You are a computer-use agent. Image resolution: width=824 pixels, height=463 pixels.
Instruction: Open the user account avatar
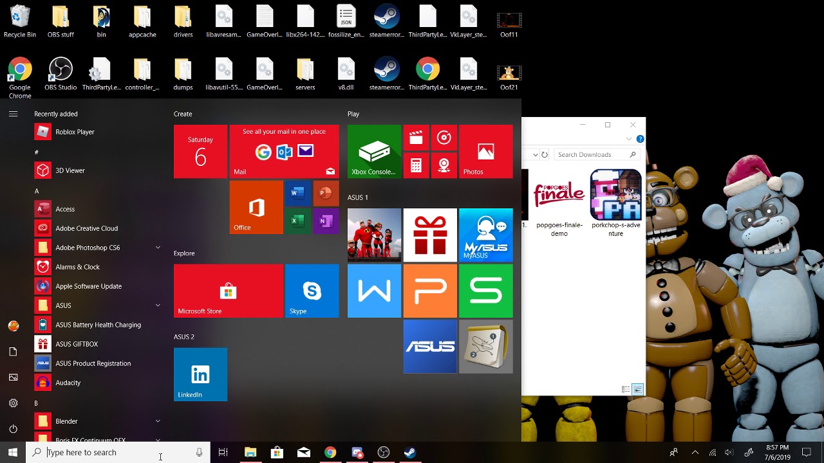point(13,326)
